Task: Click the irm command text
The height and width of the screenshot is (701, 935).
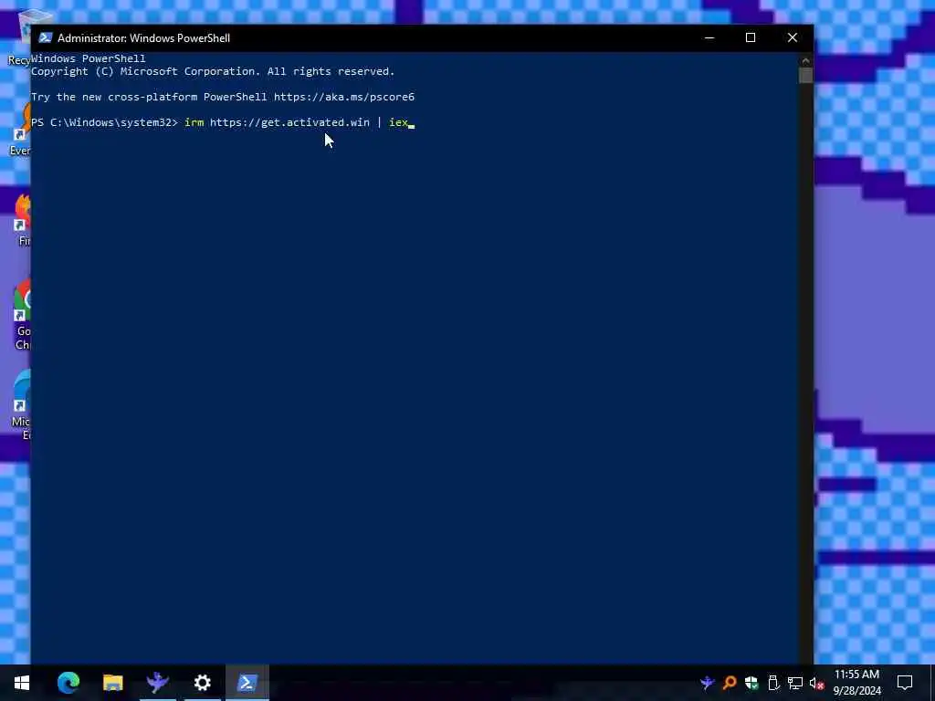Action: click(194, 122)
